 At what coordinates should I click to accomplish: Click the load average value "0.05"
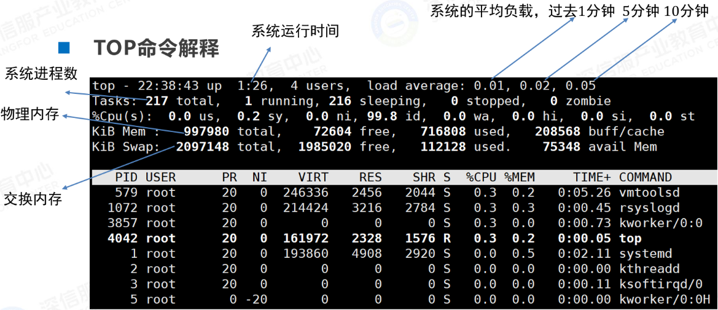pos(580,86)
